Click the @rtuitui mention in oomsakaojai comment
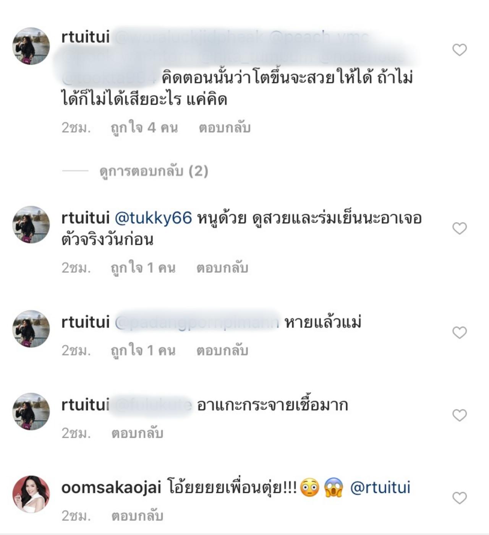The height and width of the screenshot is (535, 489). (380, 488)
